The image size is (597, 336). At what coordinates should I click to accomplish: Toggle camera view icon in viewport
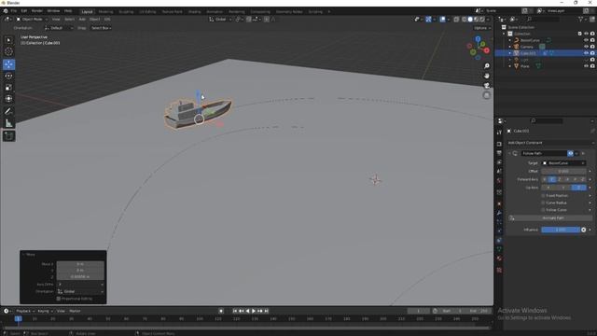(487, 85)
